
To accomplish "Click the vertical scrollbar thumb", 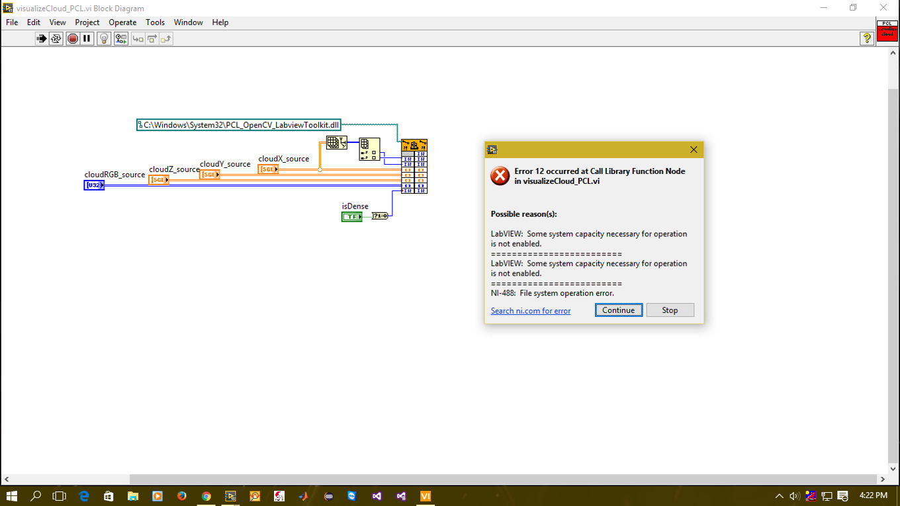I will [x=893, y=276].
